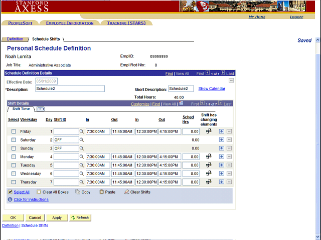Show all columns tab in Shift Details
The image size is (321, 240).
[x=41, y=109]
